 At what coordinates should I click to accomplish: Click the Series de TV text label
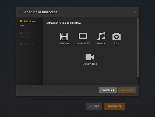(83, 44)
